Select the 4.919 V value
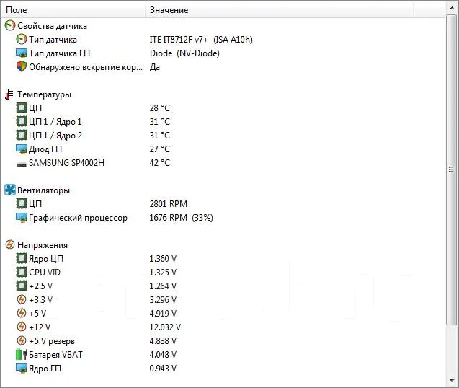Screen dimensions: 459x388 tap(163, 313)
